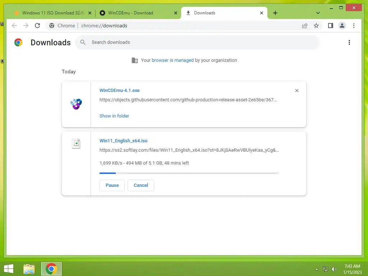
Task: Open a new tab with plus button
Action: coord(275,13)
